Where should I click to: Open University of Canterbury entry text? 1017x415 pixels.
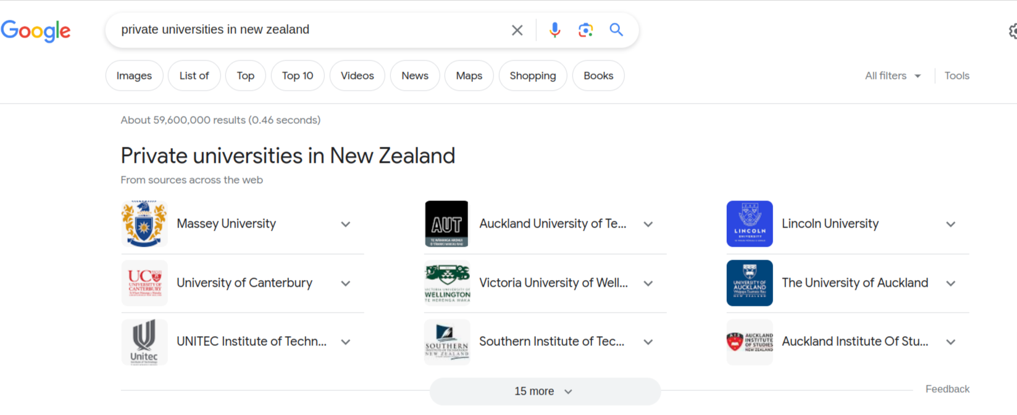click(245, 283)
